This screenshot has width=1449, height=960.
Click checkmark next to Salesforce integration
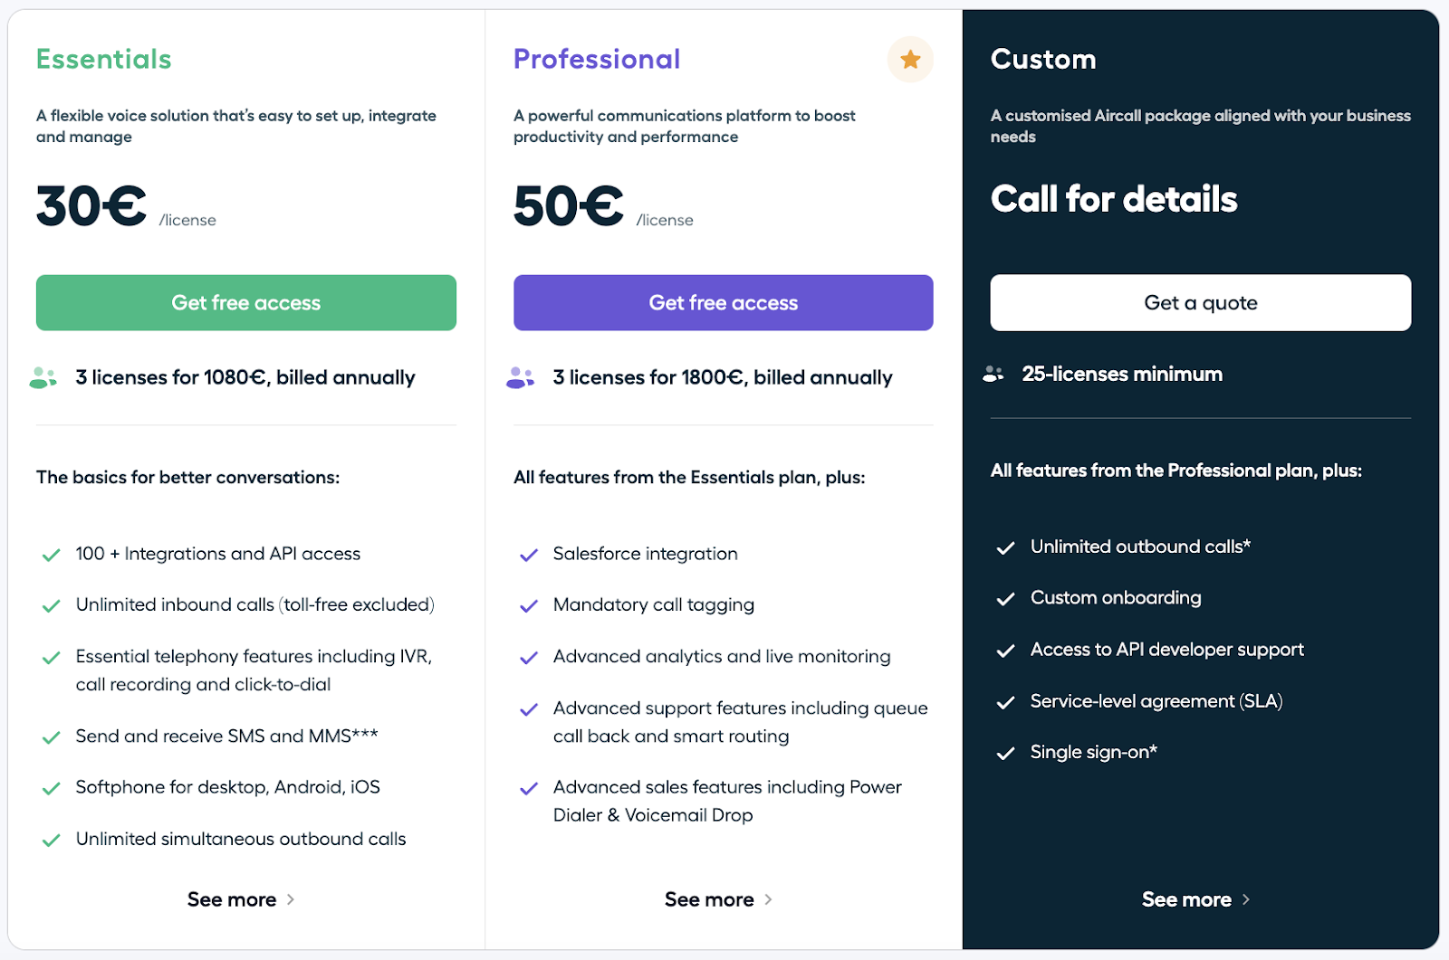click(529, 555)
